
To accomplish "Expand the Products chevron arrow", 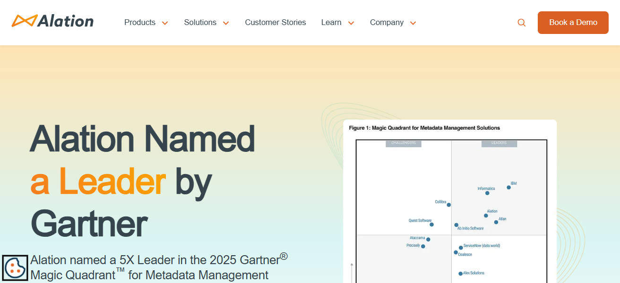I will (x=165, y=23).
